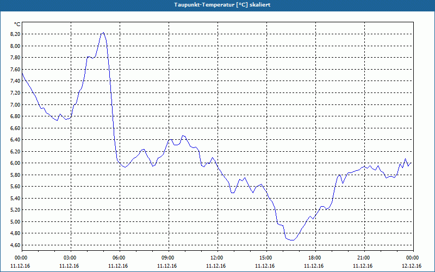
Task: Click the 06:00 time label
Action: (x=120, y=258)
